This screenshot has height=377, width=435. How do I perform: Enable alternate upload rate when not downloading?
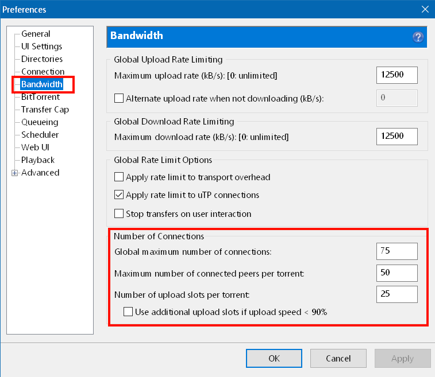(x=119, y=98)
